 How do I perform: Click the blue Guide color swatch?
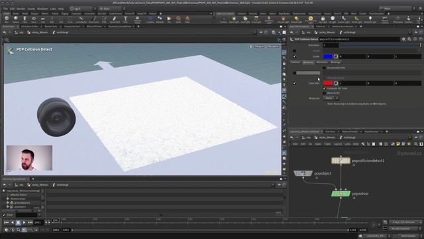pos(328,56)
